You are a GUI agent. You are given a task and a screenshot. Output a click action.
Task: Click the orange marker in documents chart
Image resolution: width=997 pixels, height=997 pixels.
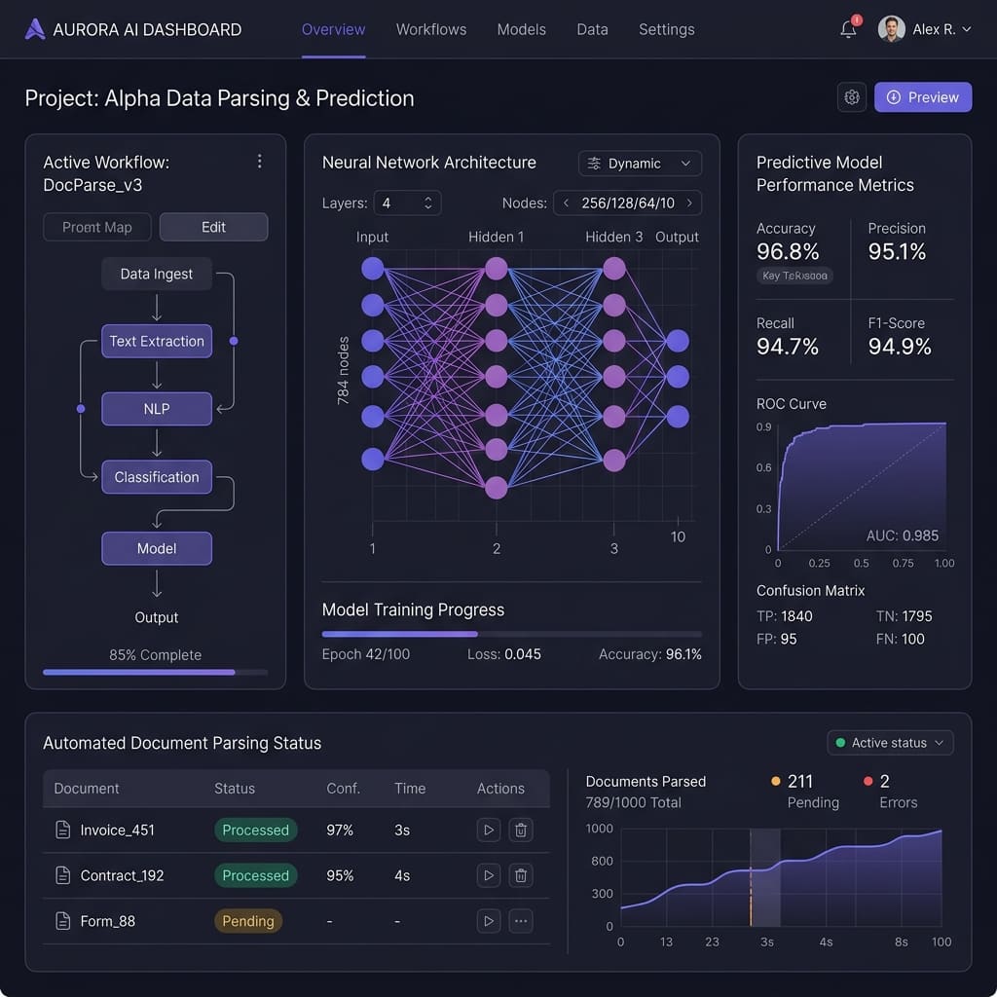(x=751, y=896)
